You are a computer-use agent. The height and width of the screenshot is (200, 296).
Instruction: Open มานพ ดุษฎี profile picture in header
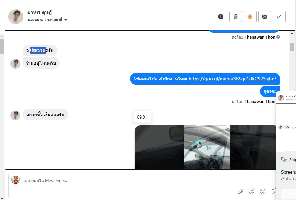16,16
